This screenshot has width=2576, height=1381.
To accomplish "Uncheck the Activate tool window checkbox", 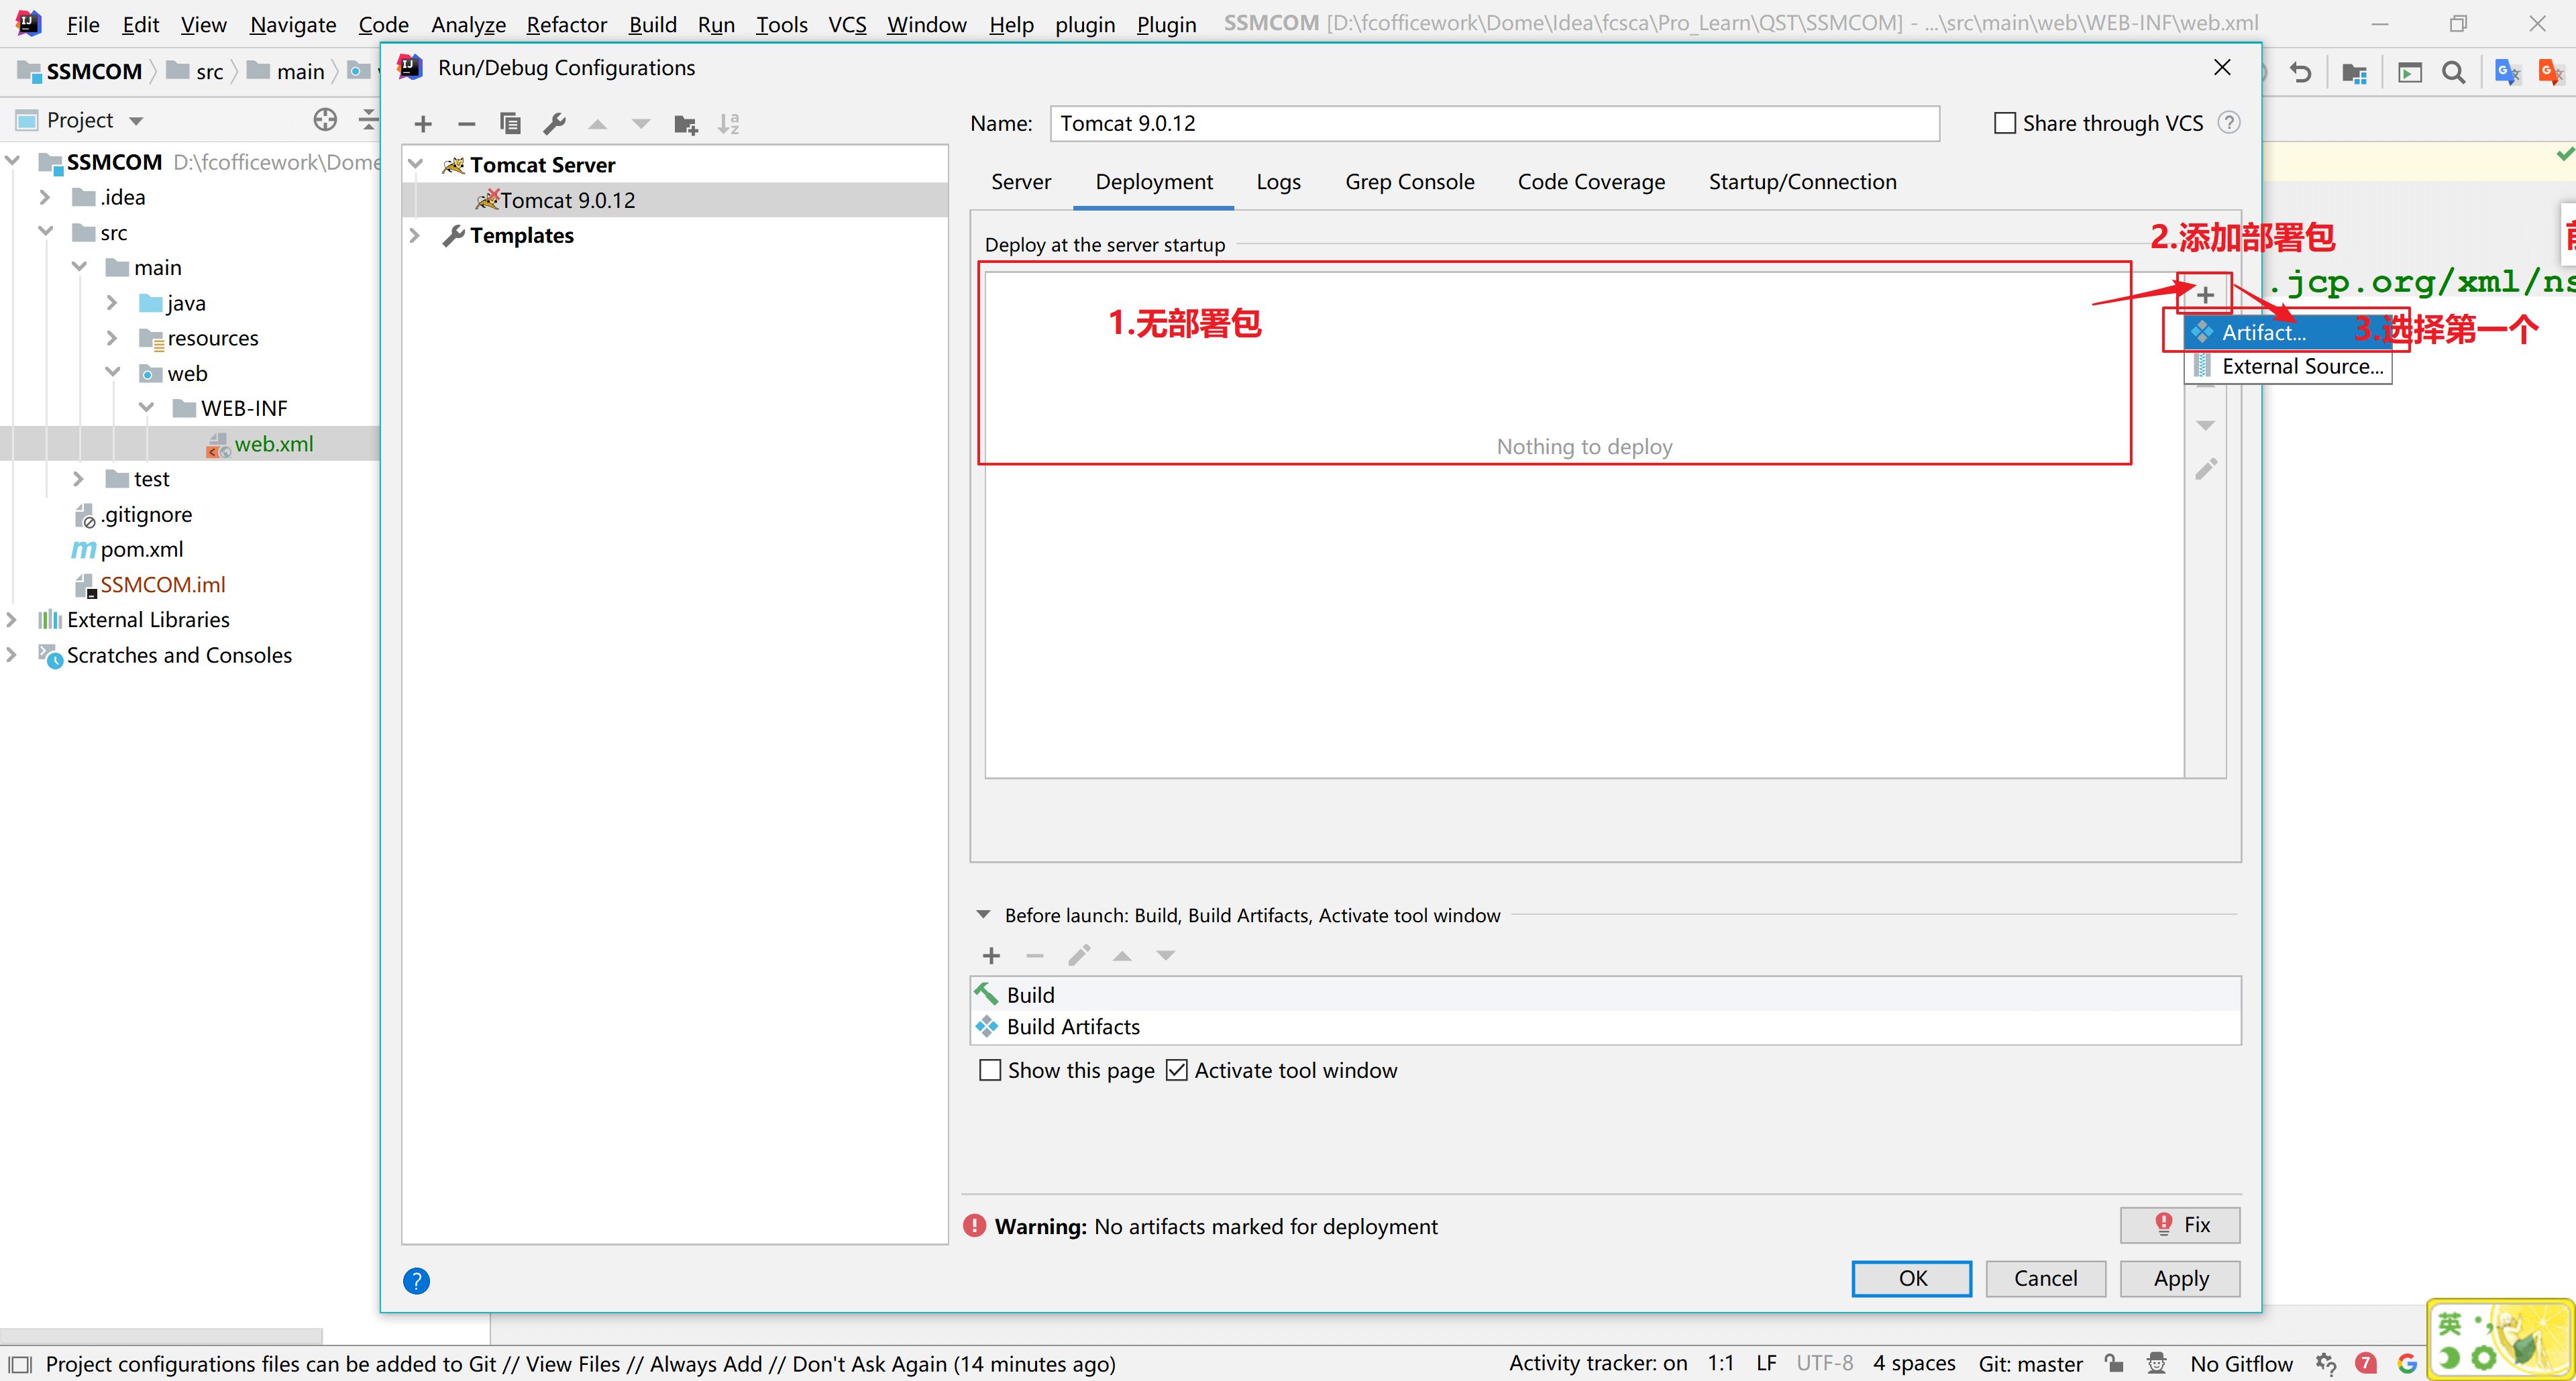I will coord(1177,1070).
